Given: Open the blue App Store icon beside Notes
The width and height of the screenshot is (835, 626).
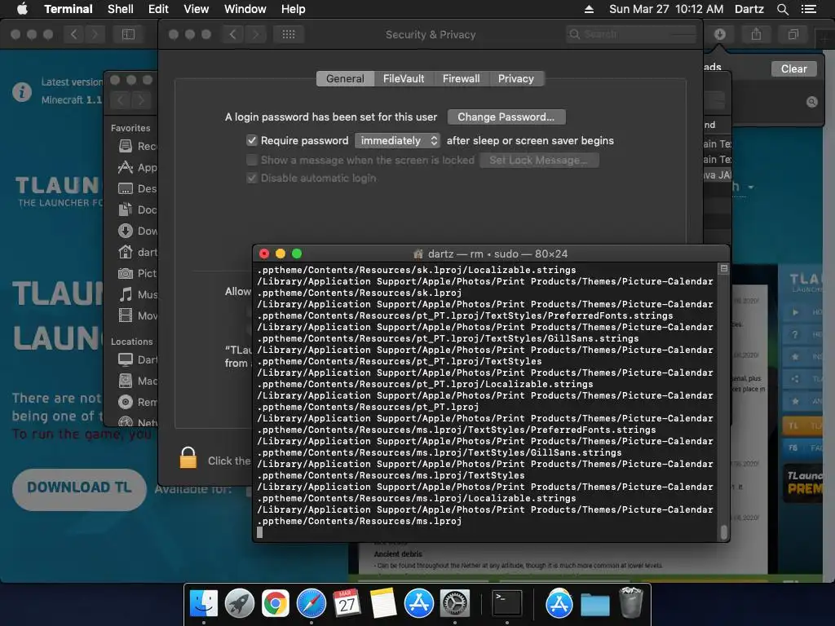Looking at the screenshot, I should pos(418,603).
